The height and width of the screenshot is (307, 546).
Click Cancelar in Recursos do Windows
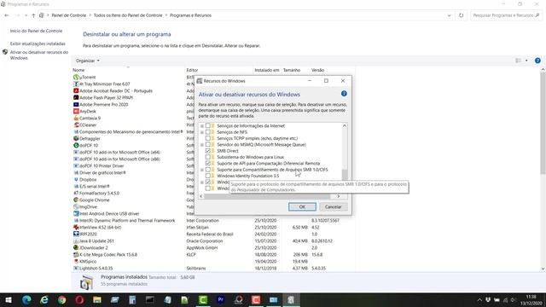(x=334, y=206)
